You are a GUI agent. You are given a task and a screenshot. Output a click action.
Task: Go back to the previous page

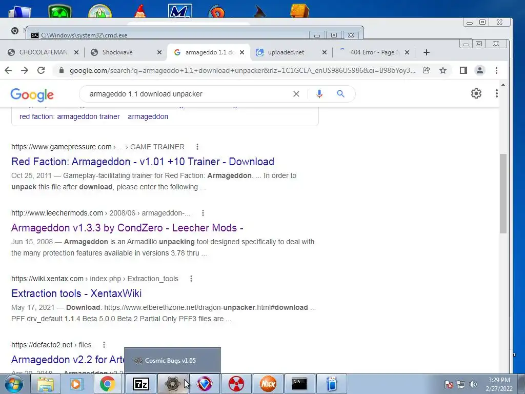8,70
